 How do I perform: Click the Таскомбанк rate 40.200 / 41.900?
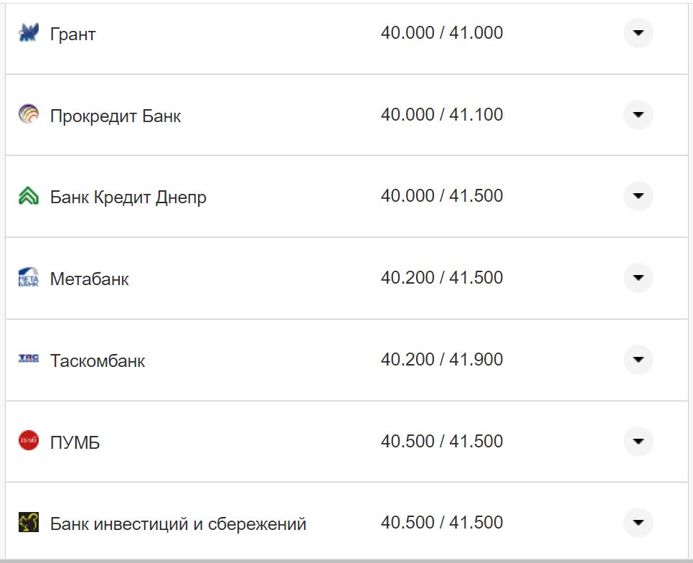(443, 360)
